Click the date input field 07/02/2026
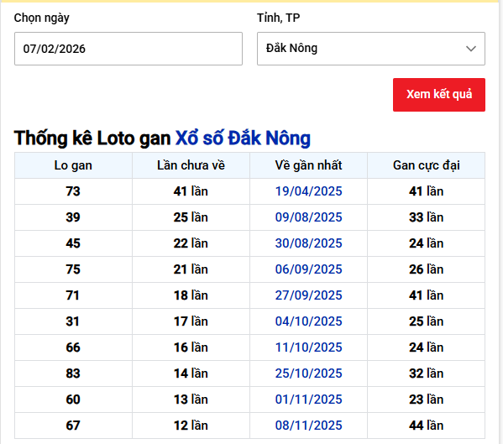 tap(128, 49)
